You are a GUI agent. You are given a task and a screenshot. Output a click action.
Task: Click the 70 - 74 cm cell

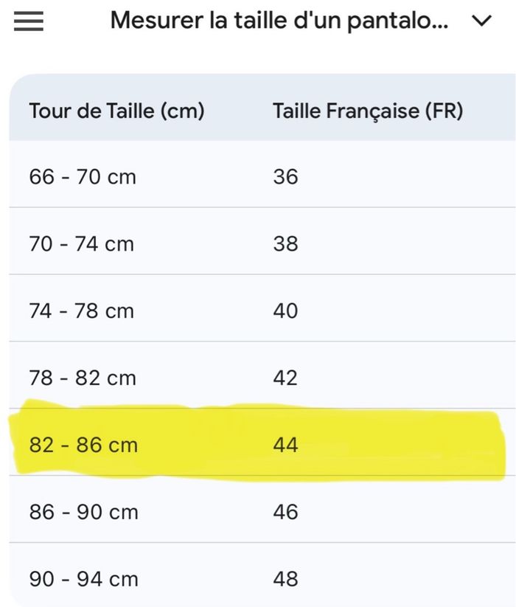click(x=82, y=244)
